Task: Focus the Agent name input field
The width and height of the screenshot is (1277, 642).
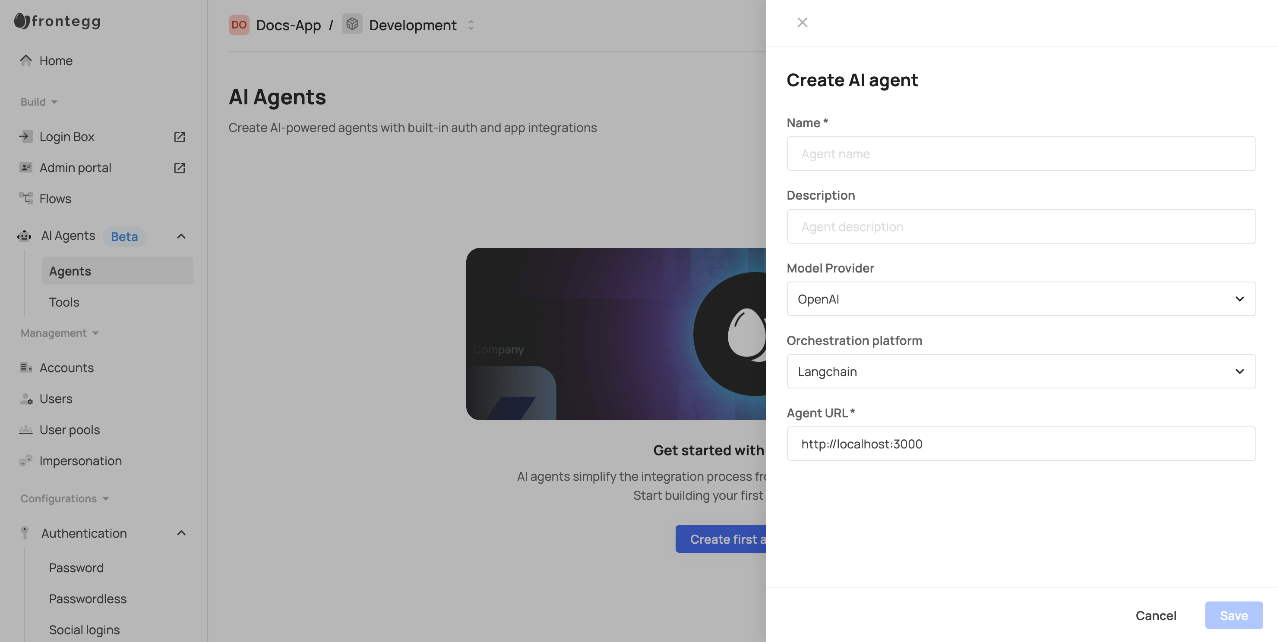Action: tap(1021, 154)
